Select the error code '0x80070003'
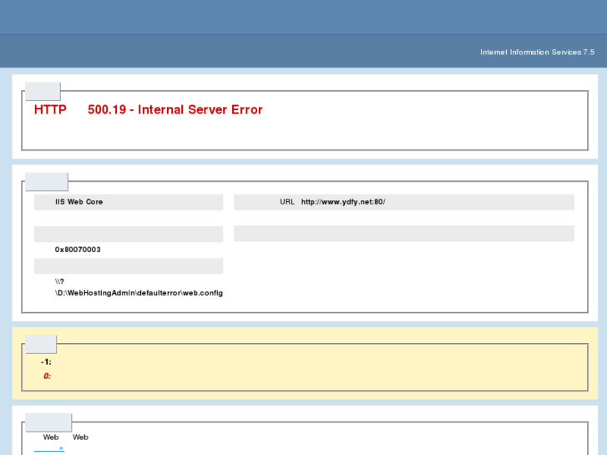 (78, 250)
